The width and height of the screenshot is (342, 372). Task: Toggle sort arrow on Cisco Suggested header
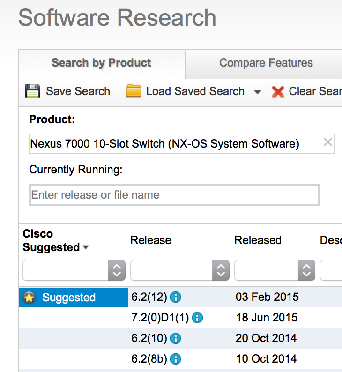click(86, 247)
